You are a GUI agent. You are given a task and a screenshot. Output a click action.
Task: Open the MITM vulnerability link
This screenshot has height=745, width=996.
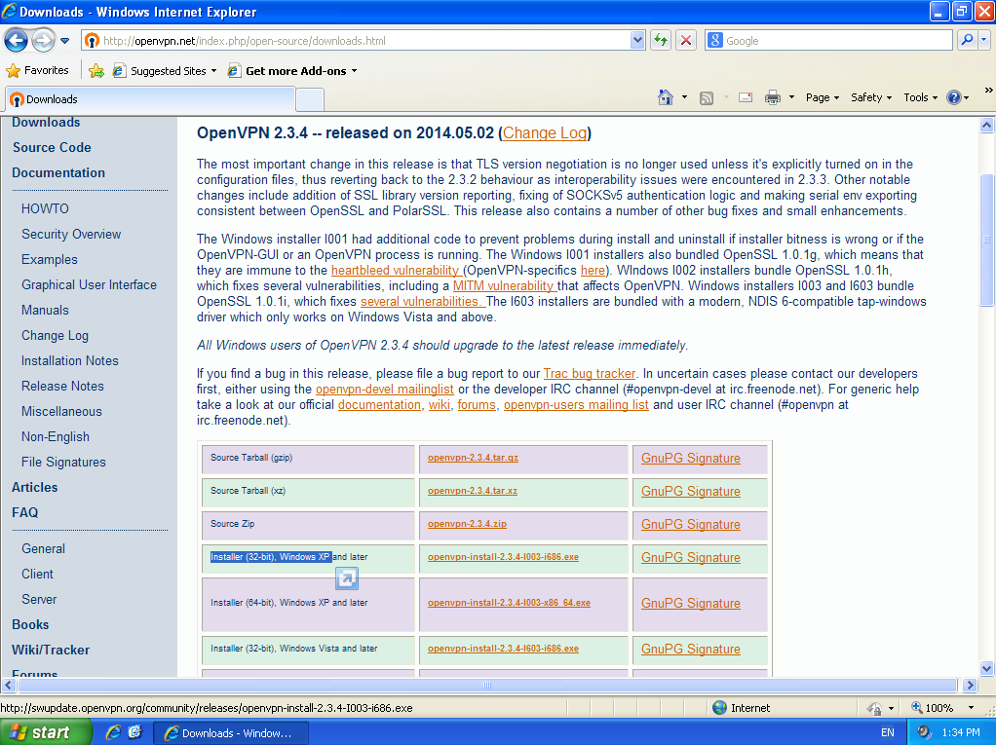click(x=505, y=286)
